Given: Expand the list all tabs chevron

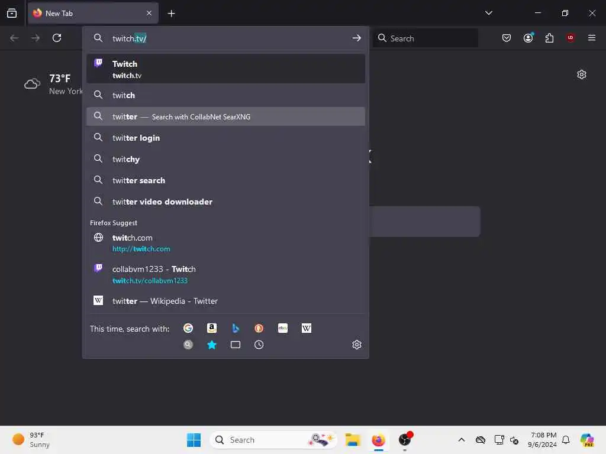Looking at the screenshot, I should point(488,13).
